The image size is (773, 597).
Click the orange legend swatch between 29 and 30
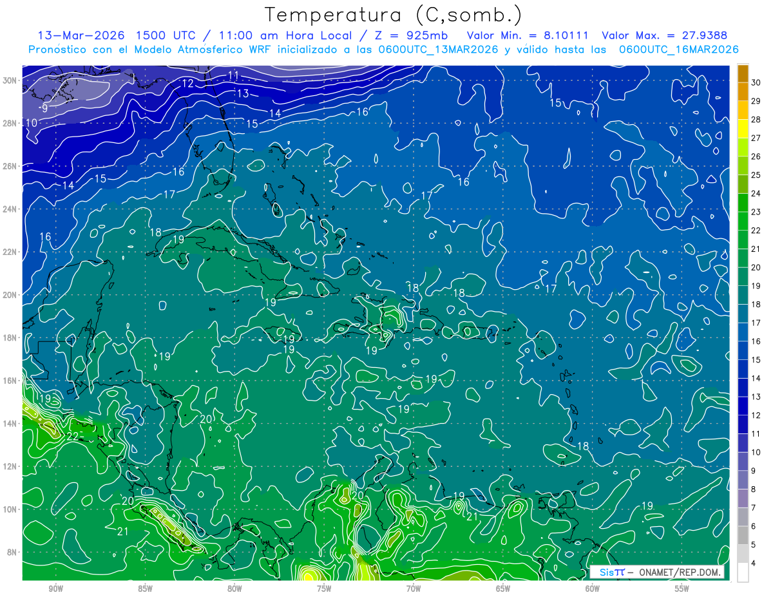tap(743, 91)
